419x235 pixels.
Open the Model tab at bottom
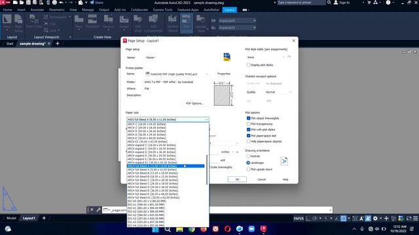coord(11,218)
